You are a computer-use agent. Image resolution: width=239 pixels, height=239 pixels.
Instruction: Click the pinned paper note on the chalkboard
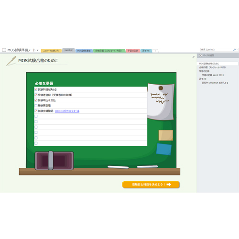click(x=161, y=101)
